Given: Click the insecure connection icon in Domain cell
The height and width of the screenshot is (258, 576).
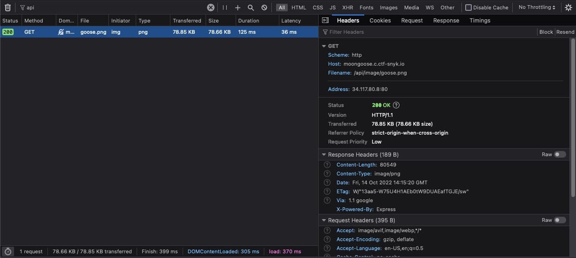Looking at the screenshot, I should (61, 32).
